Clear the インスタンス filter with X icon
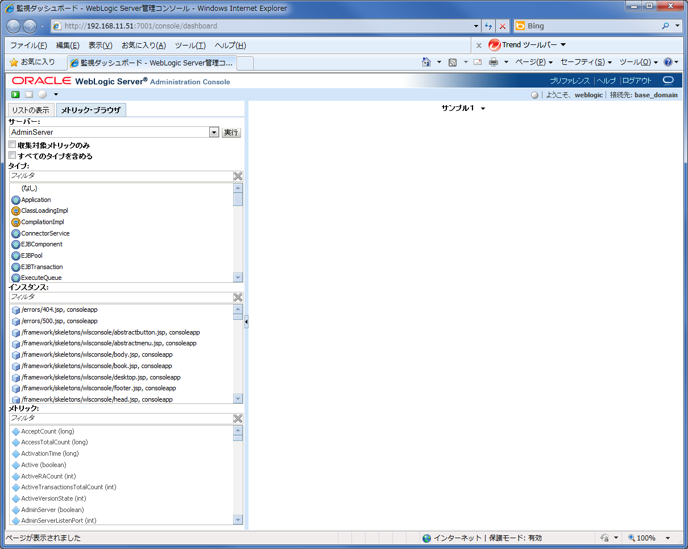 238,298
